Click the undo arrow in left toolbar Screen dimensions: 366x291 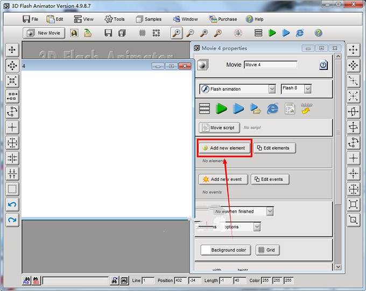pyautogui.click(x=12, y=205)
